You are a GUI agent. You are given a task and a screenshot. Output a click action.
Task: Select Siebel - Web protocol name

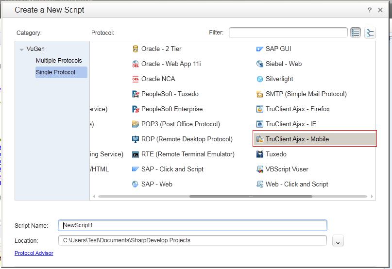(284, 64)
